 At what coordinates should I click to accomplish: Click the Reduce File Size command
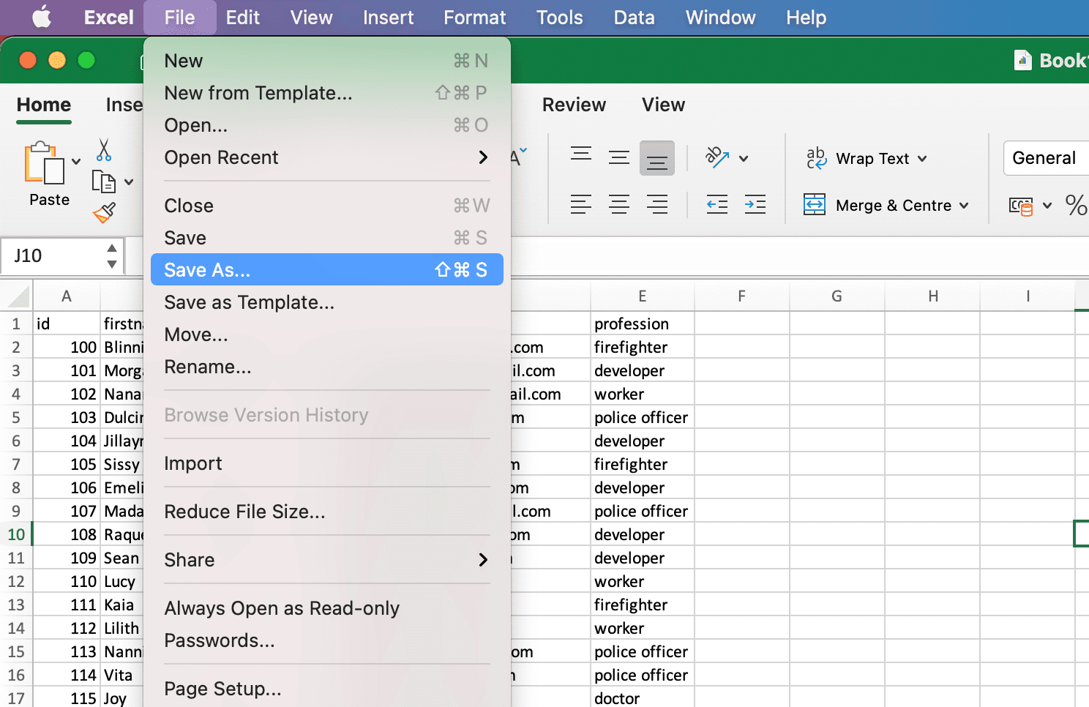pyautogui.click(x=245, y=512)
